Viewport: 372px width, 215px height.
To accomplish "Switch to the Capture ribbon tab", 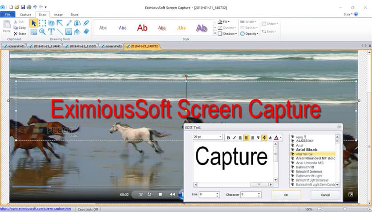I will pyautogui.click(x=25, y=15).
